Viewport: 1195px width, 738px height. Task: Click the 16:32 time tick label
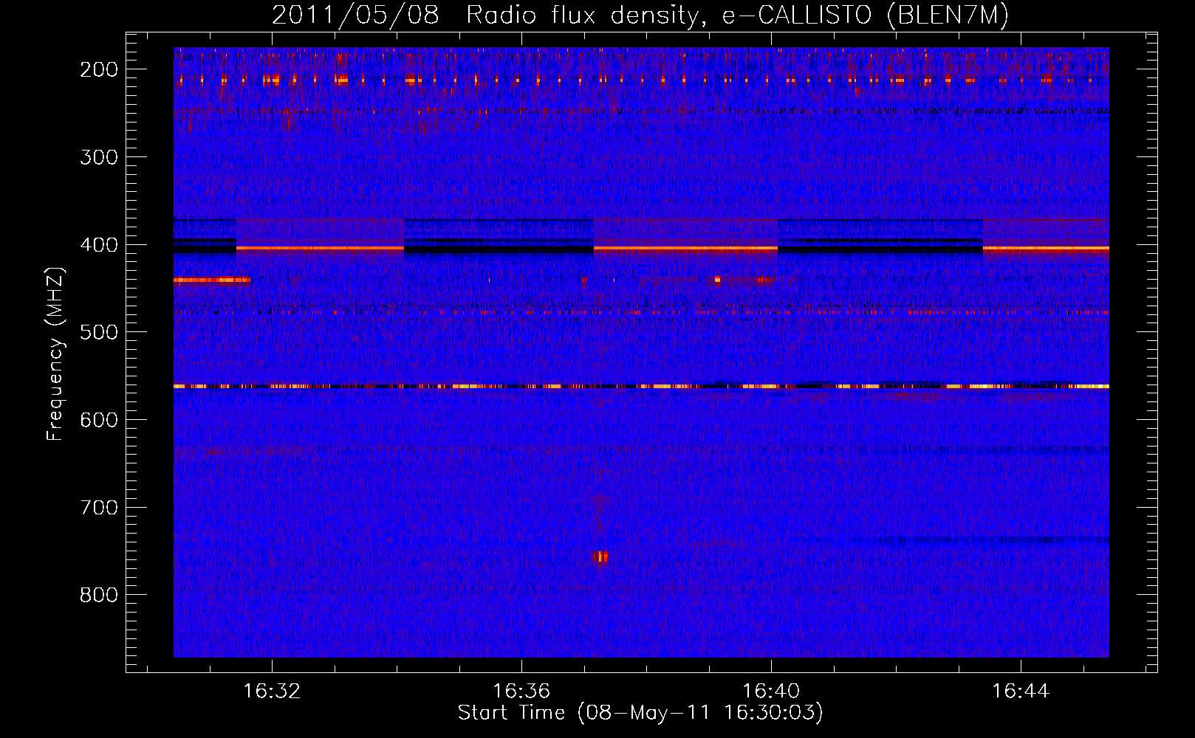(272, 692)
